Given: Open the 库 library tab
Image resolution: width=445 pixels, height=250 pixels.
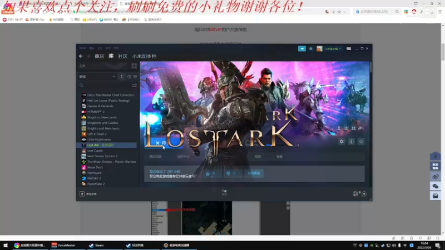Looking at the screenshot, I should coord(111,56).
